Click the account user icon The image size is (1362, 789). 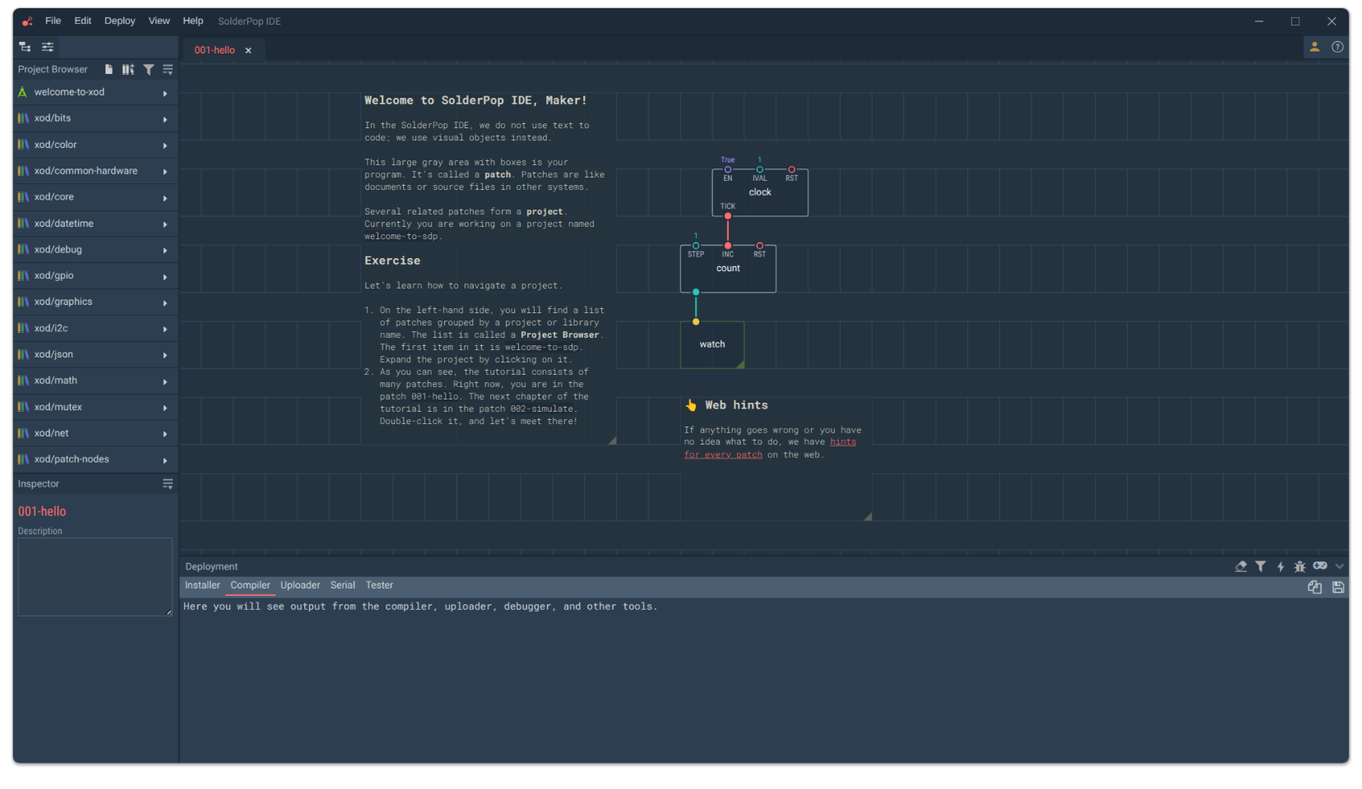[x=1314, y=47]
